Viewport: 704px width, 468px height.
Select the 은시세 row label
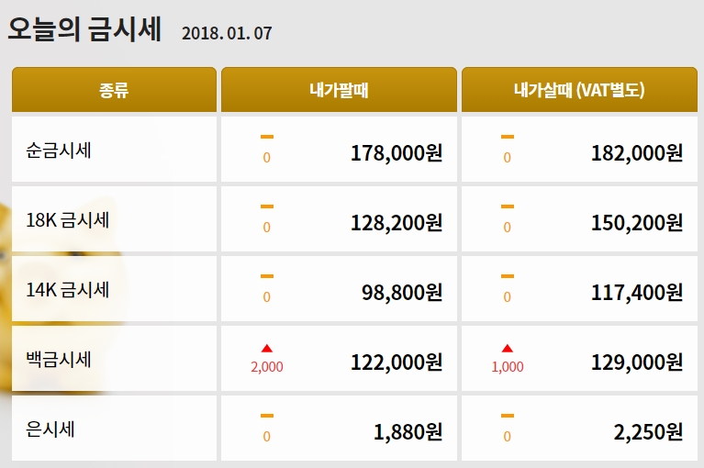pos(50,429)
